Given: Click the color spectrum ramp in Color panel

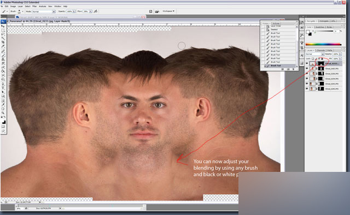Looking at the screenshot, I should 323,44.
